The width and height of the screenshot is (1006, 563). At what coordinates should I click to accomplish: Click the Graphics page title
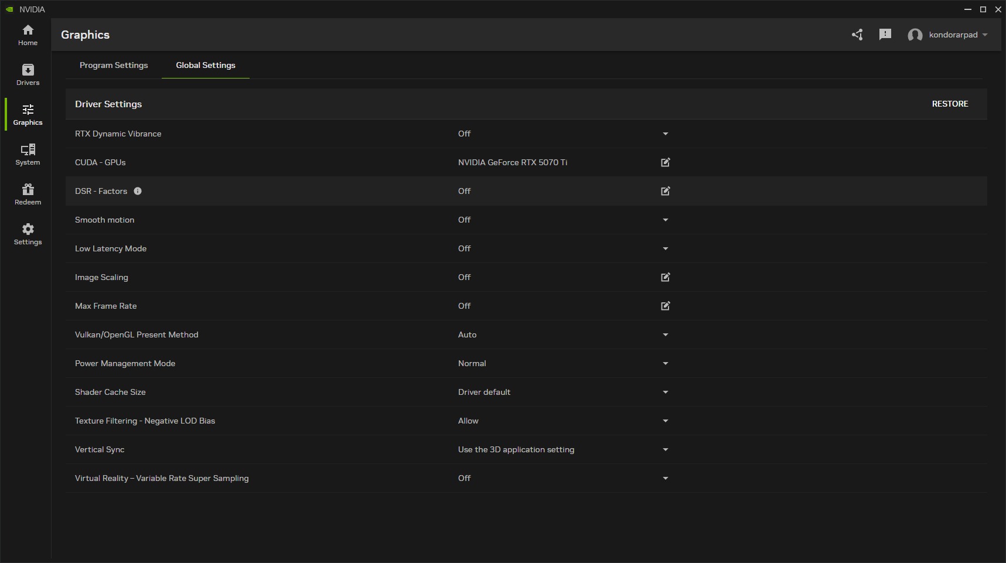point(85,35)
